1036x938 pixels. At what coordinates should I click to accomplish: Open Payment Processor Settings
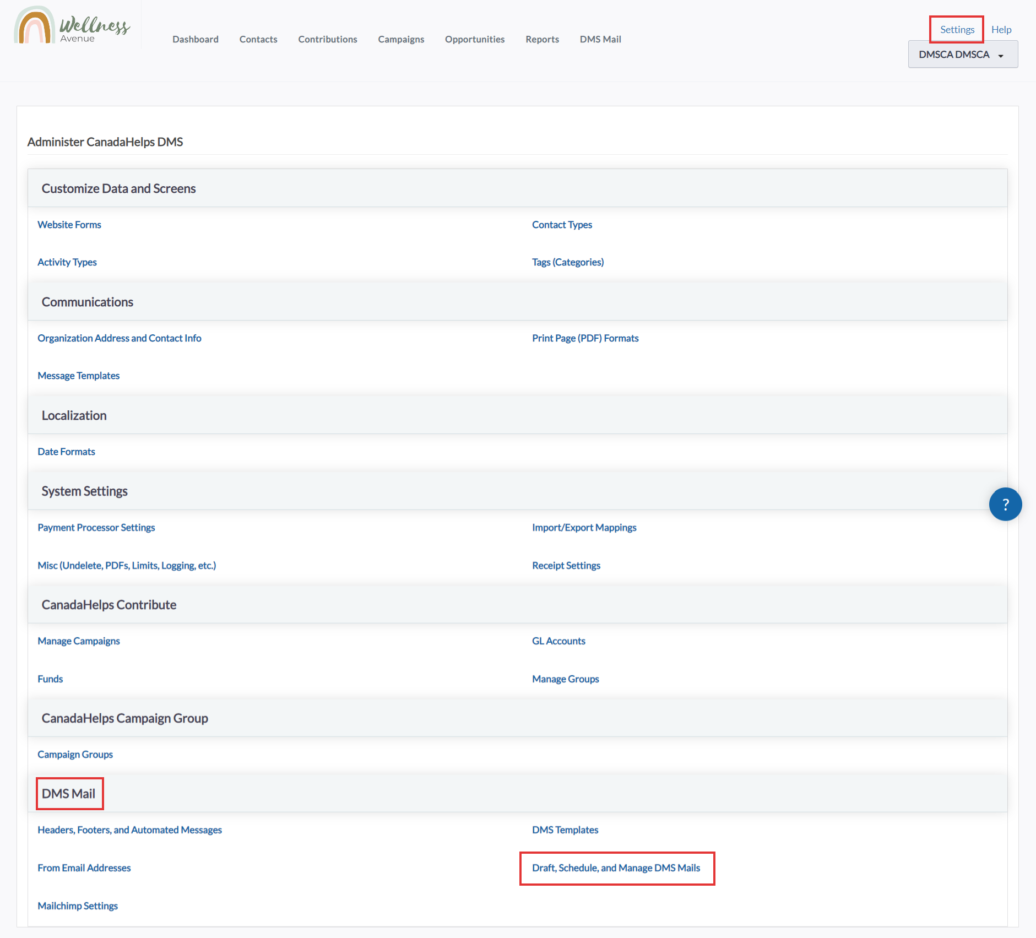(x=96, y=528)
